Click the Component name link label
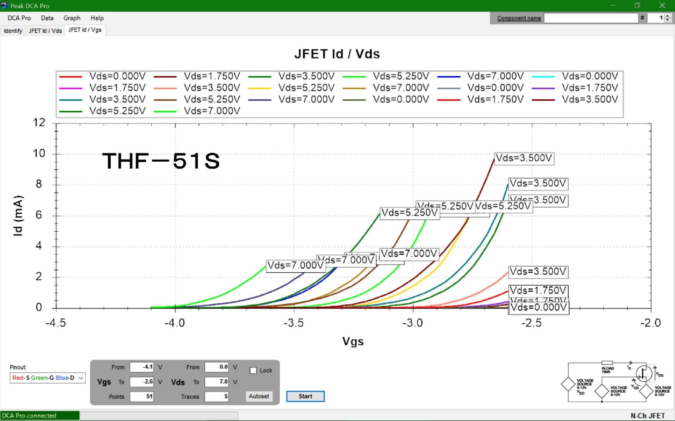The width and height of the screenshot is (675, 421). [x=519, y=18]
